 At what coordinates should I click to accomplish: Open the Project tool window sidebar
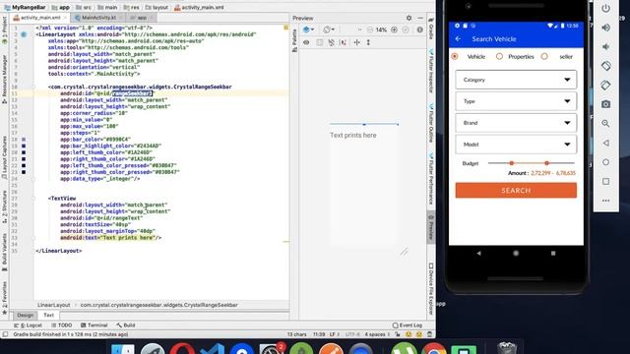[x=4, y=30]
